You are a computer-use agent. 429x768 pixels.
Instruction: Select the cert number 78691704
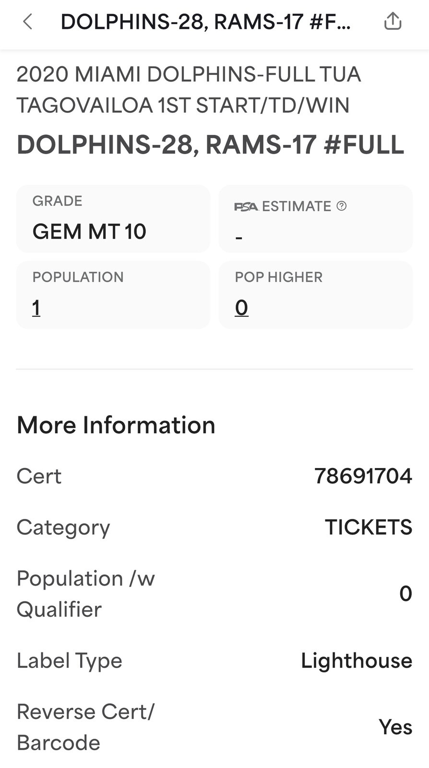point(363,476)
